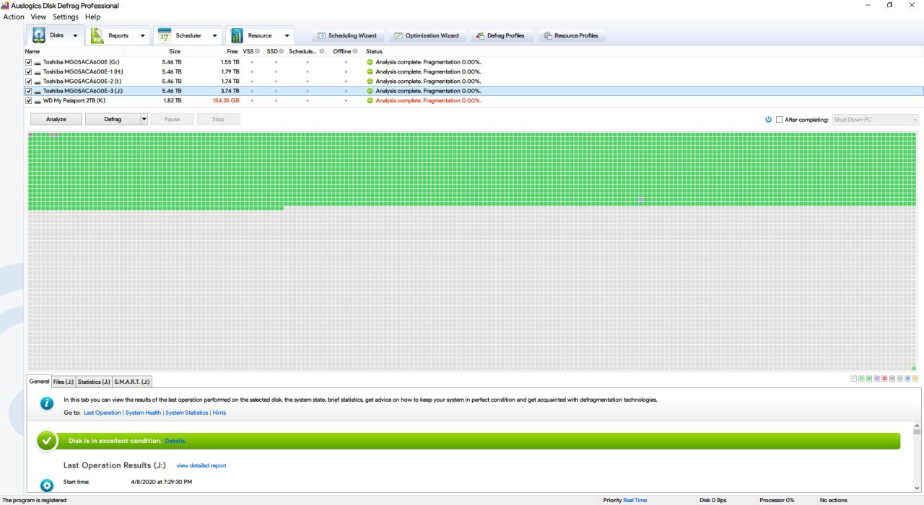This screenshot has width=924, height=505.
Task: Open the Scheduling Wizard
Action: (347, 35)
